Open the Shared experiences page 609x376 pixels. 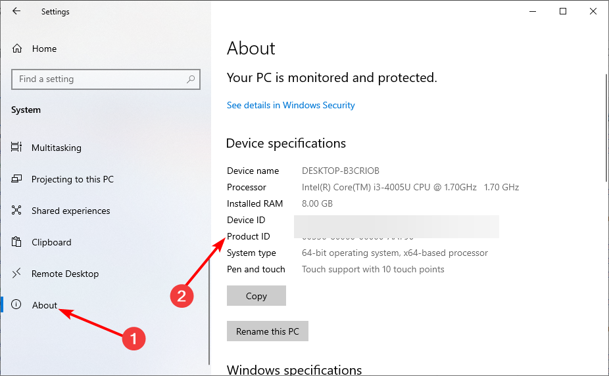(70, 211)
